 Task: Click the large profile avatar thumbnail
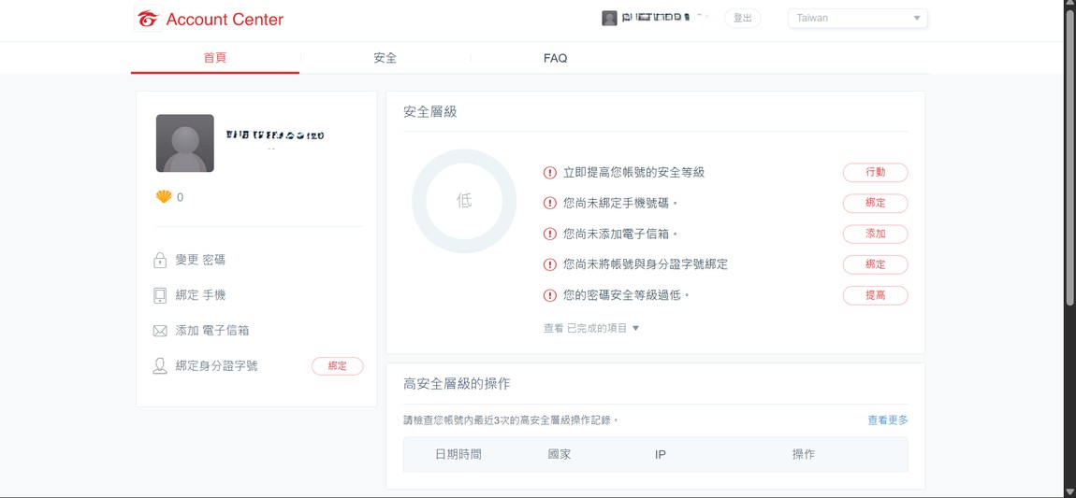185,144
